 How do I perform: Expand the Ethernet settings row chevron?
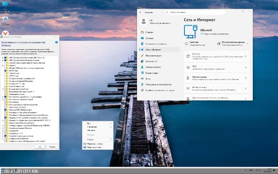(x=245, y=55)
